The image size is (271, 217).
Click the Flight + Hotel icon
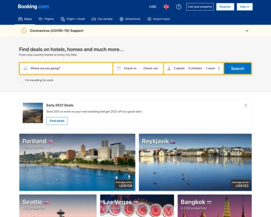[63, 19]
